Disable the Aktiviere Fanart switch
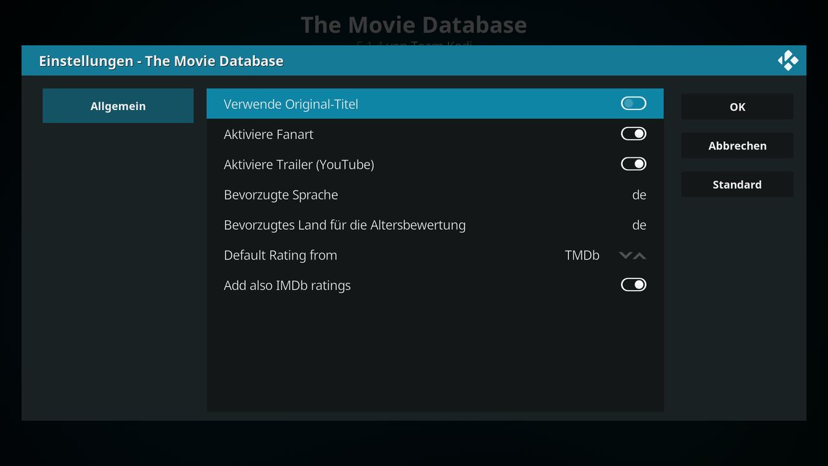 pos(633,134)
